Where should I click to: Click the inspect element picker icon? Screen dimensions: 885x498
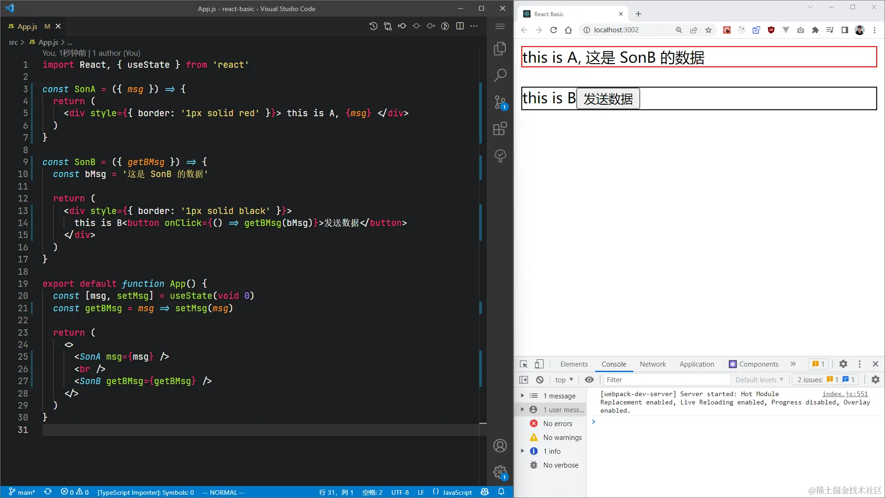click(524, 364)
